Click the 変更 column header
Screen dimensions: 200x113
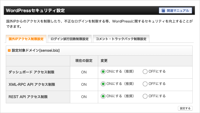click(104, 61)
